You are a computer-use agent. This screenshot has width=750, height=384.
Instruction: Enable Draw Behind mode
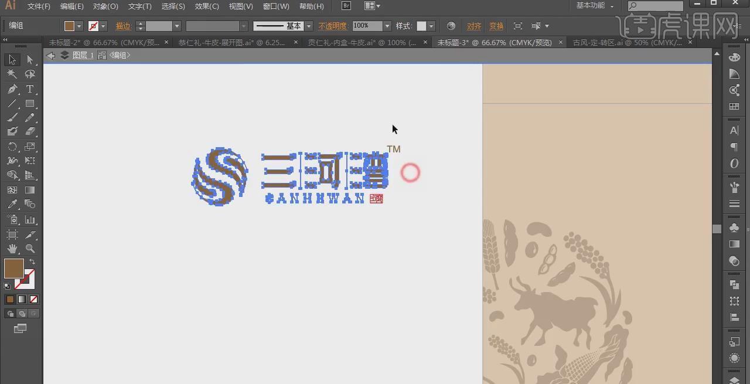click(22, 314)
